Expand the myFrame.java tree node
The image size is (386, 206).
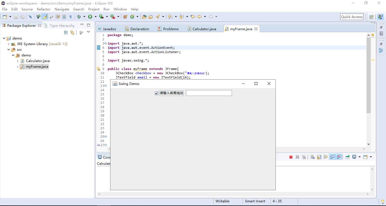pos(18,67)
